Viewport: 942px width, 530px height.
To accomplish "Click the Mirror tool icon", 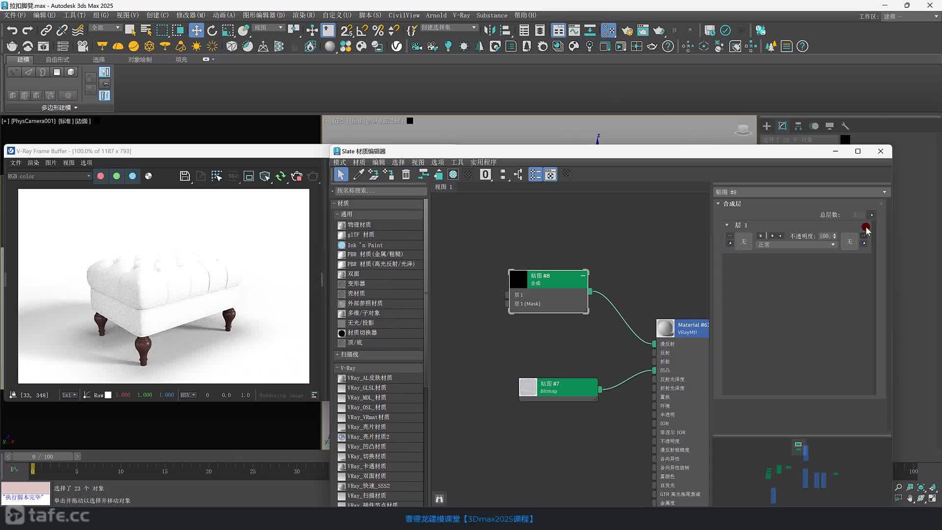I will pos(489,30).
